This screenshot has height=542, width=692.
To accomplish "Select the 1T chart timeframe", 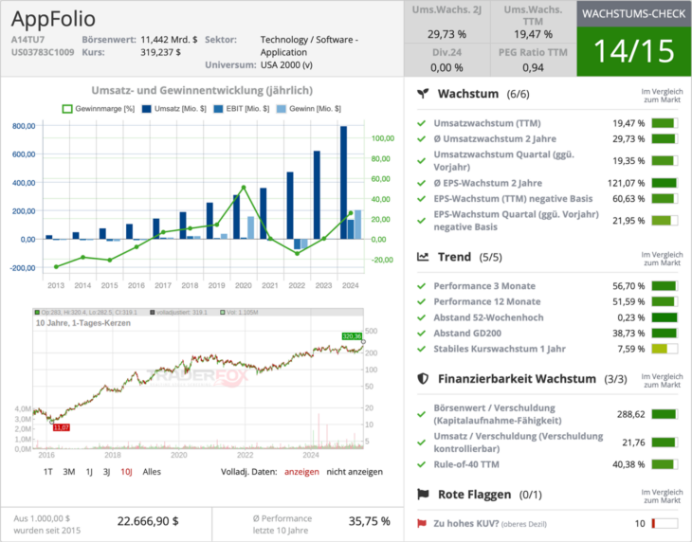I will 47,472.
